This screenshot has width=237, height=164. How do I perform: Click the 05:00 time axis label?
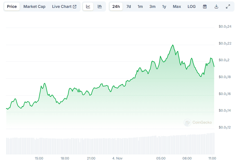[x=161, y=158]
